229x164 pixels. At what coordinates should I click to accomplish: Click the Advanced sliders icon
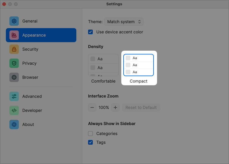(x=14, y=96)
